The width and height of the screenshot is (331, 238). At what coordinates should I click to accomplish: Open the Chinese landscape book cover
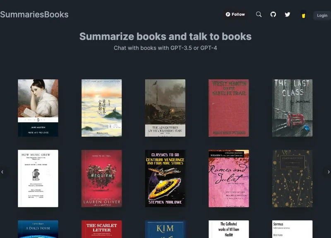[x=101, y=108]
